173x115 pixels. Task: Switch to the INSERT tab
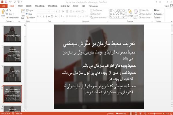point(20,6)
